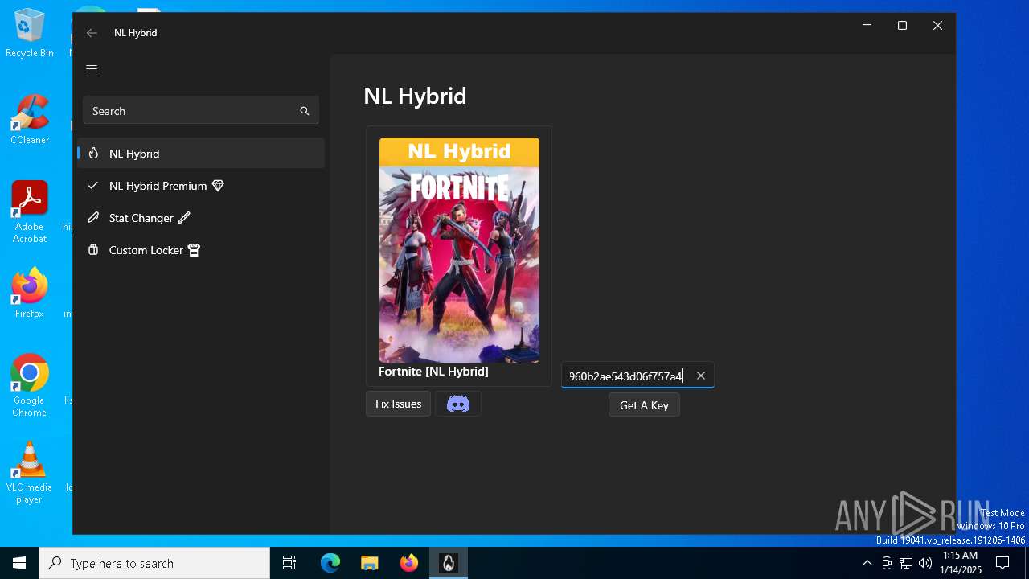
Task: Click the Get A Key button
Action: coord(644,405)
